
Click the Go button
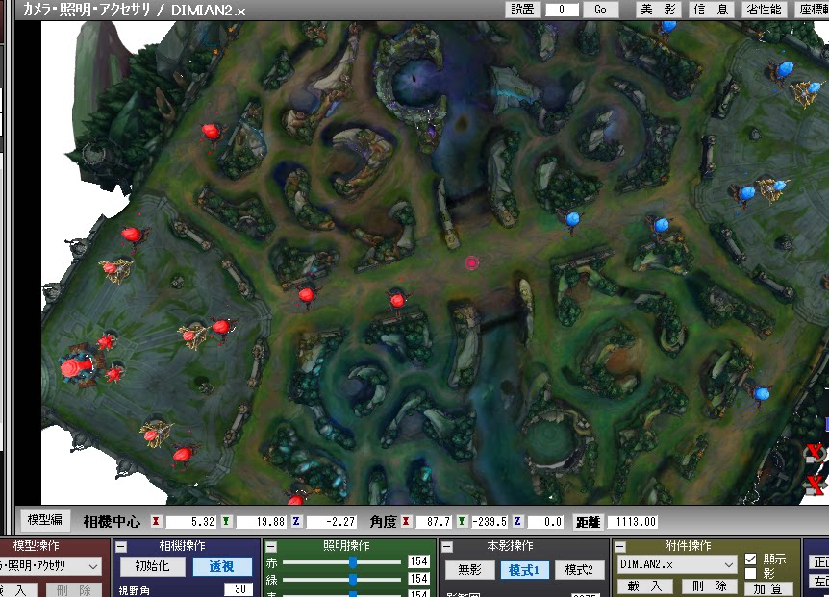601,10
